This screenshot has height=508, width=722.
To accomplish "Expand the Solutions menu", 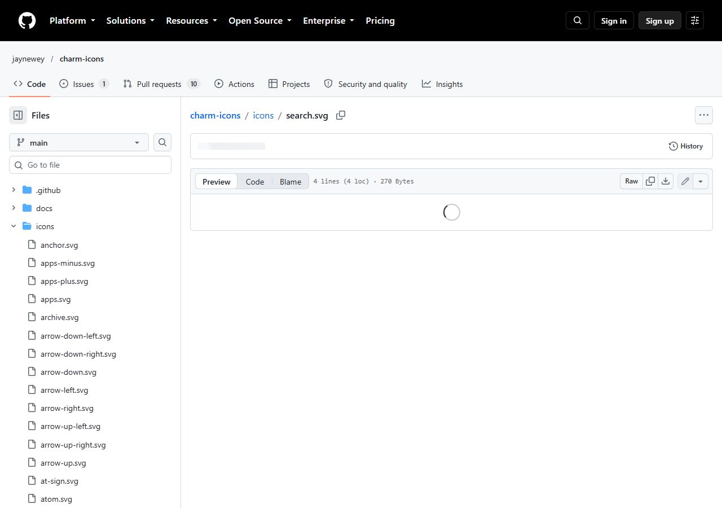I will coord(130,20).
